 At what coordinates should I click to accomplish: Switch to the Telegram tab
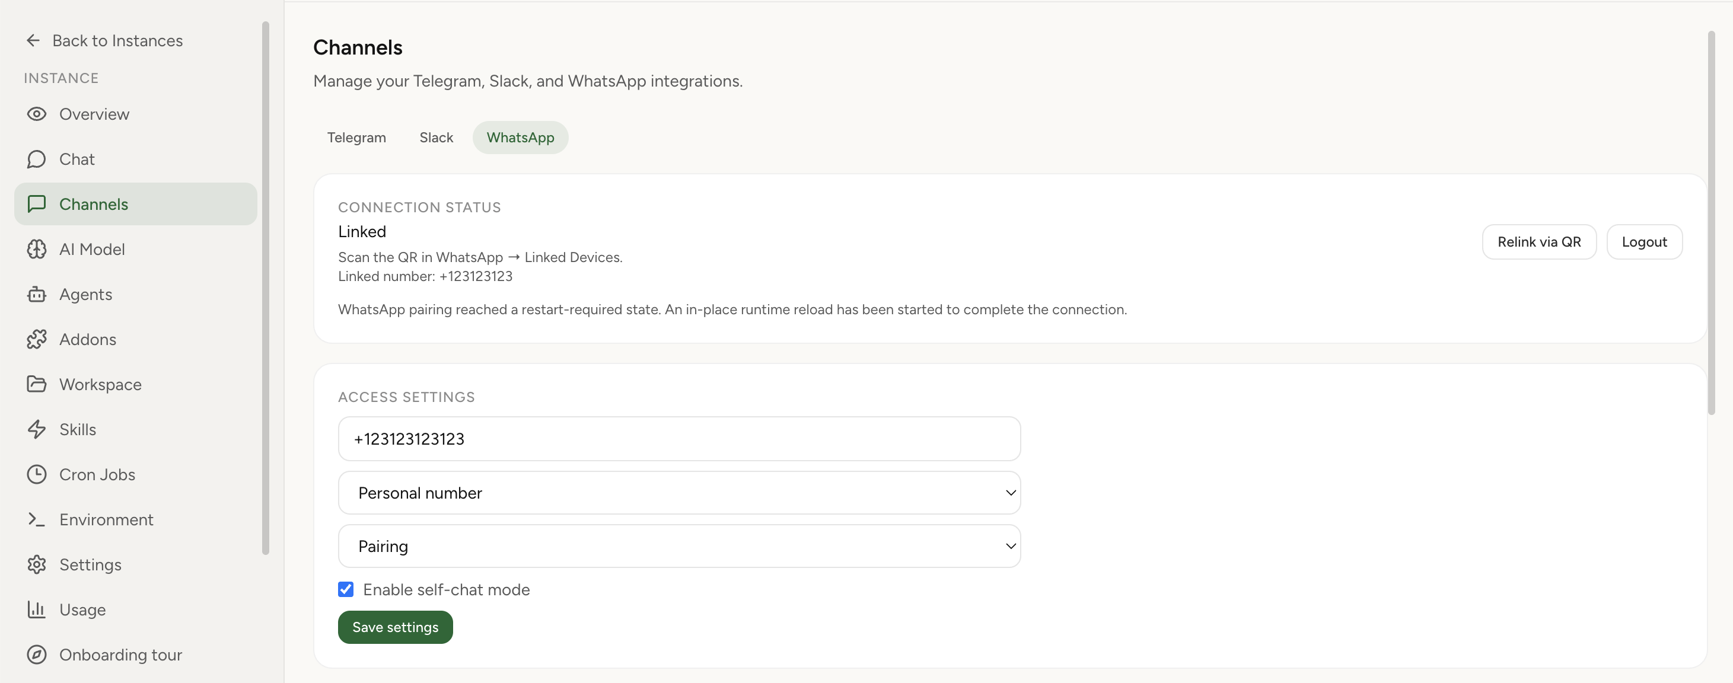[356, 137]
